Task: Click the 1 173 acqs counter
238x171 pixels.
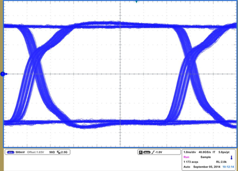Action: coord(191,162)
